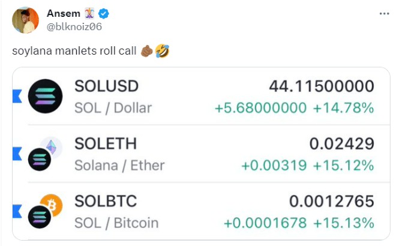The width and height of the screenshot is (396, 246).
Task: Click the SOLUSD price 44.11500000
Action: 322,86
